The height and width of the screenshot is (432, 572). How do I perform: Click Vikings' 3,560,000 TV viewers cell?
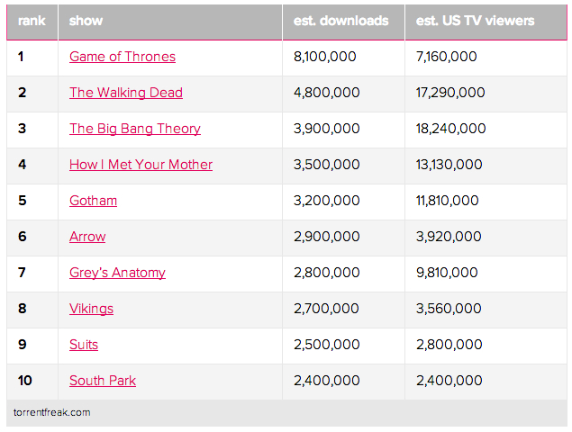click(449, 309)
